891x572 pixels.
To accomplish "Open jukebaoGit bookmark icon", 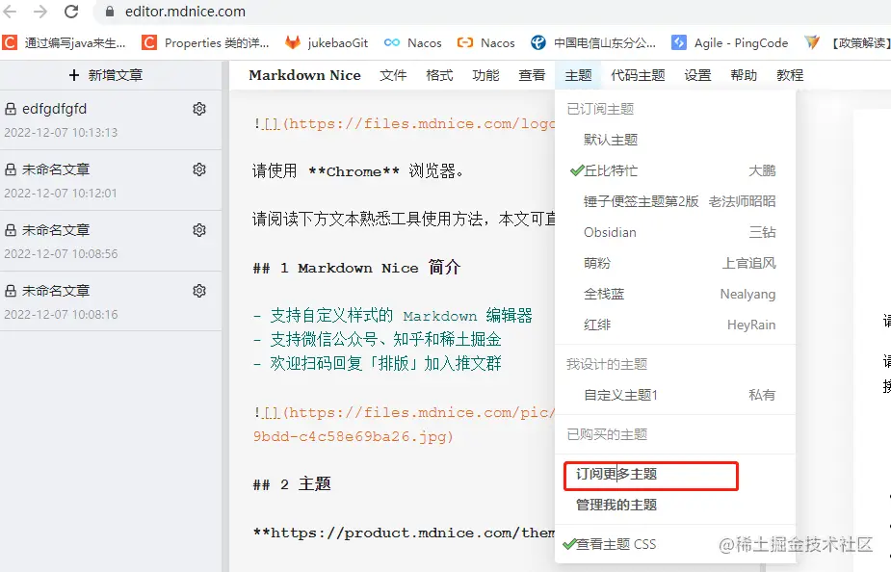I will click(x=293, y=42).
